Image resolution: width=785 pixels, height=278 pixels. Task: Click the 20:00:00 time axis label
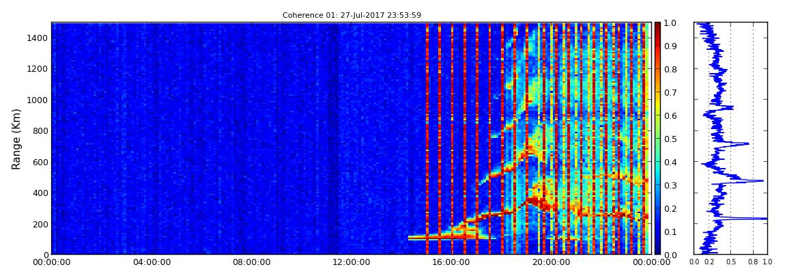[551, 262]
